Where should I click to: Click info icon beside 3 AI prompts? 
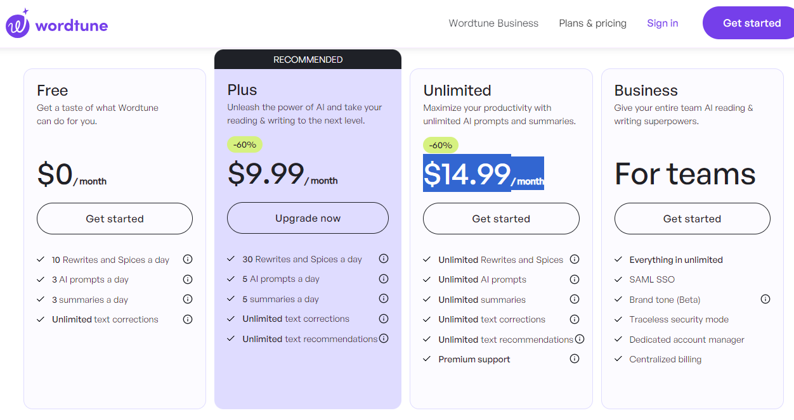pos(188,279)
